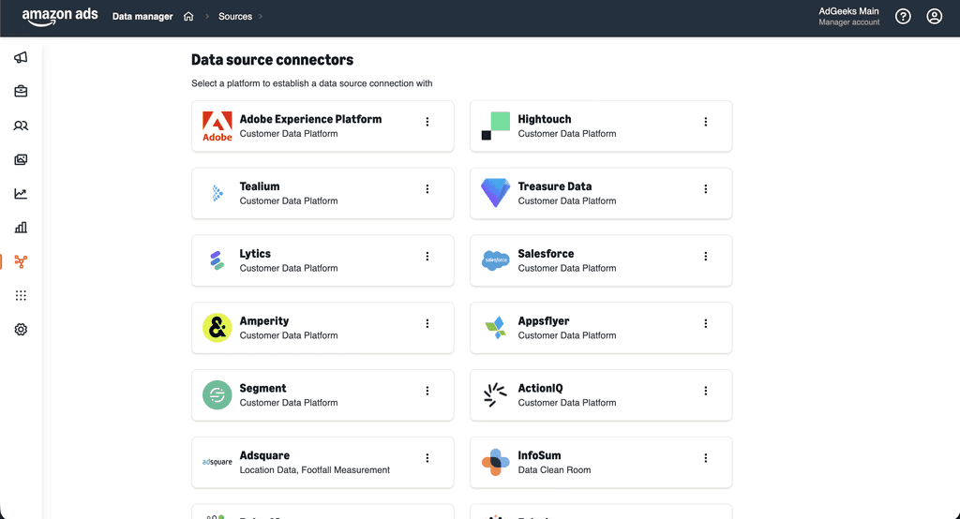Select the Segment connector title

click(x=262, y=389)
